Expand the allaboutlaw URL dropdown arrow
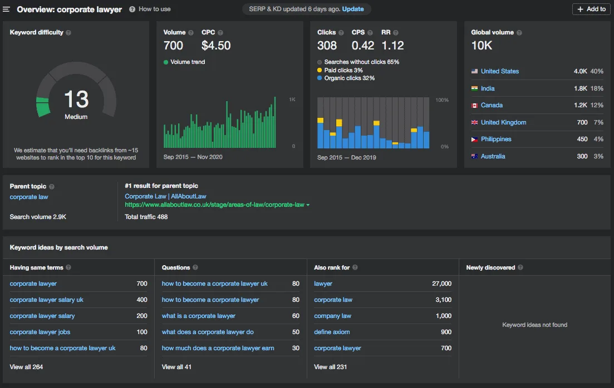614x388 pixels. (308, 205)
